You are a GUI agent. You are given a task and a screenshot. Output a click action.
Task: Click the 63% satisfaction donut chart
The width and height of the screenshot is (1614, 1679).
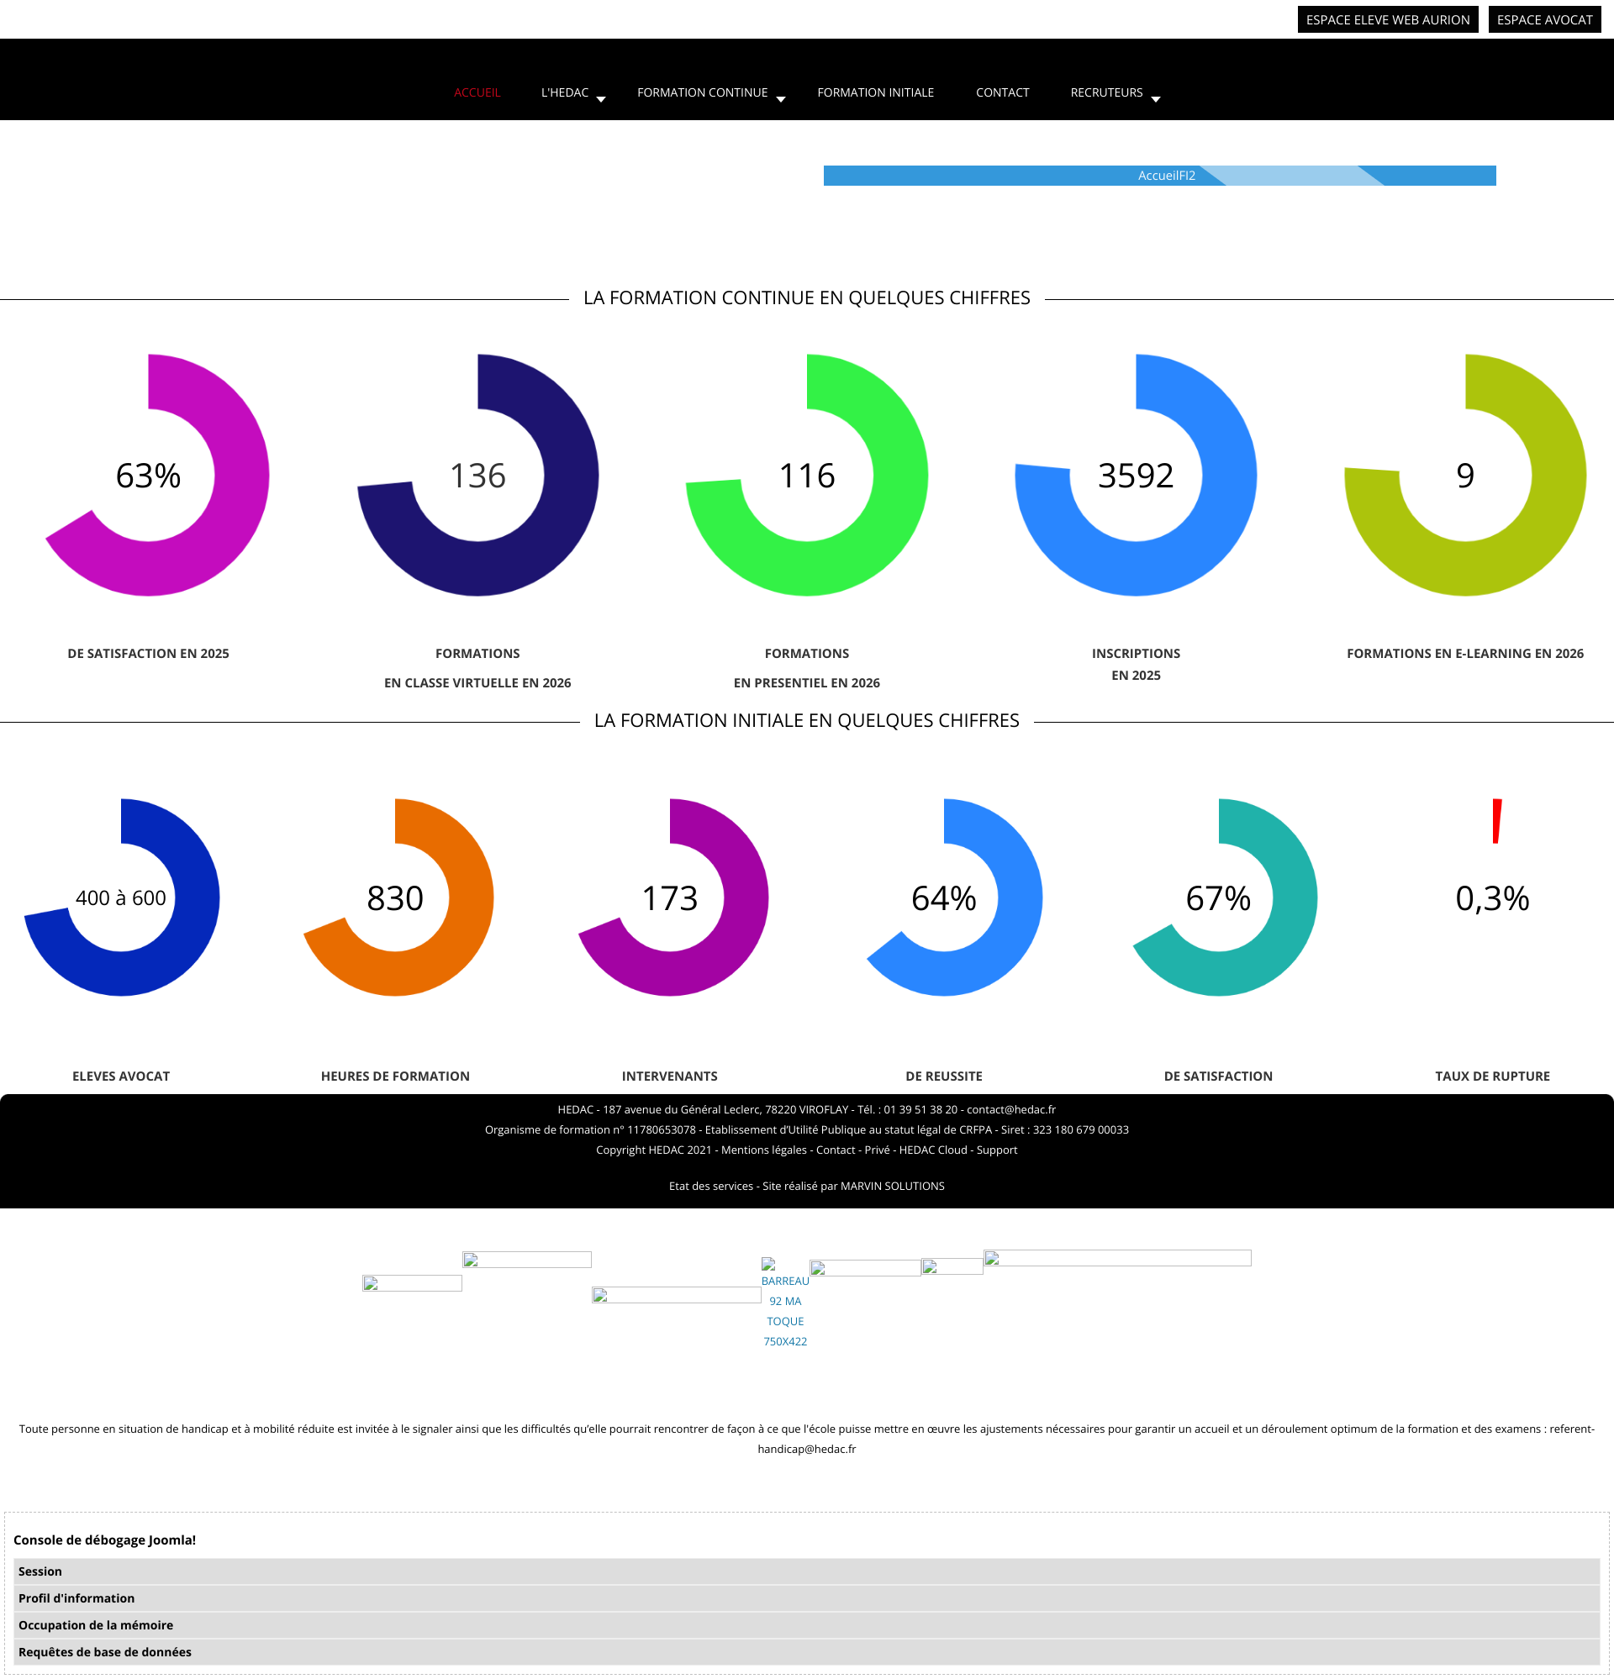pyautogui.click(x=148, y=476)
